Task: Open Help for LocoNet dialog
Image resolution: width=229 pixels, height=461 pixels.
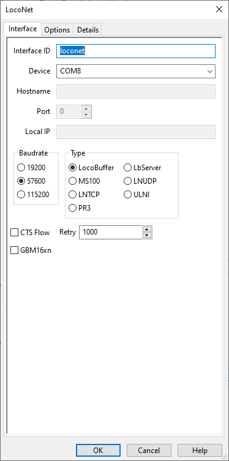Action: tap(200, 451)
